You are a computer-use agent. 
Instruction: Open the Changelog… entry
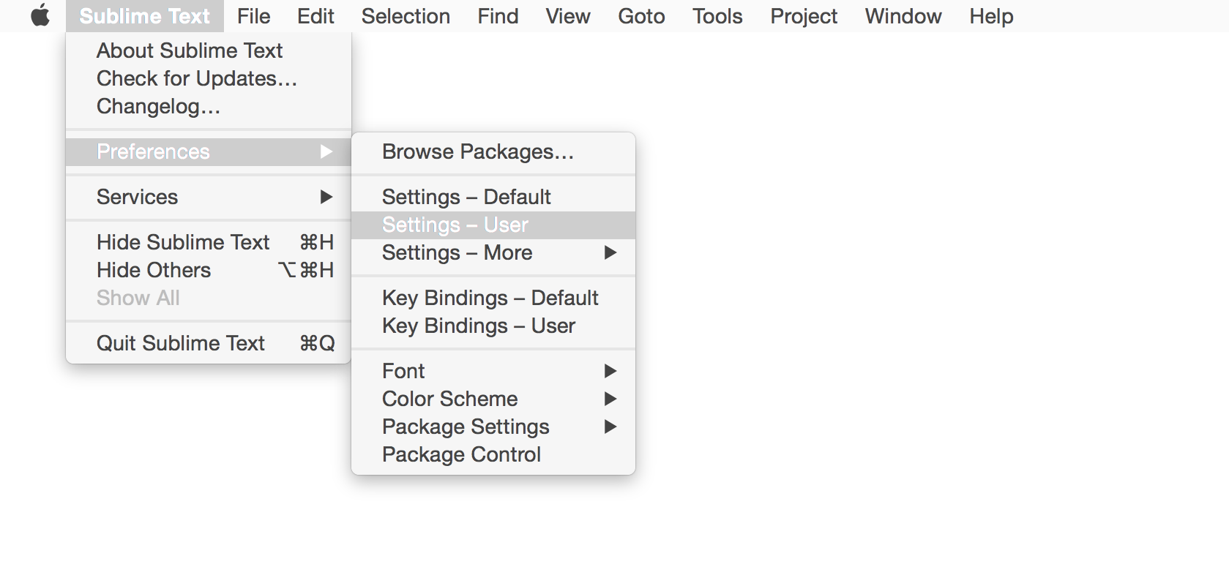(158, 106)
